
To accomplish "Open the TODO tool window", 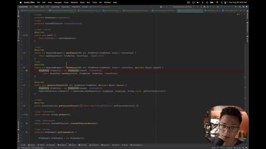I will pyautogui.click(x=41, y=145).
